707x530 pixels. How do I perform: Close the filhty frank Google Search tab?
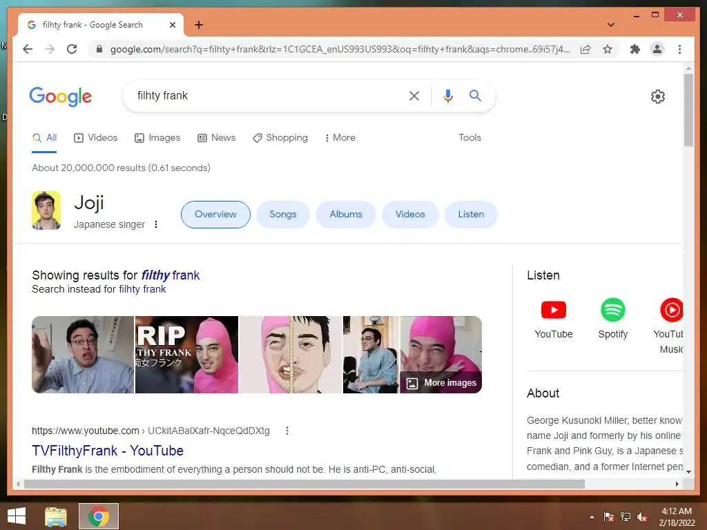(172, 25)
